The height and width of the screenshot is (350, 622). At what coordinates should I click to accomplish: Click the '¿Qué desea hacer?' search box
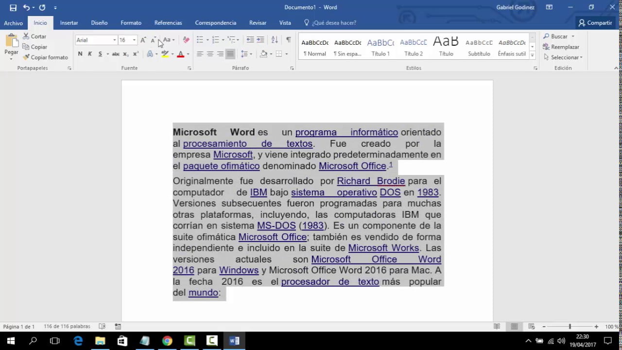pos(330,23)
